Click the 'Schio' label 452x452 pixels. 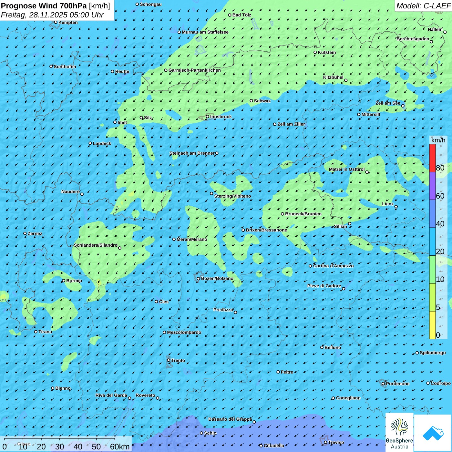pyautogui.click(x=210, y=433)
